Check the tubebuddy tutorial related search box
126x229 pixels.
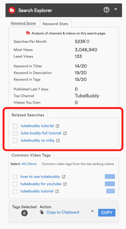click(x=15, y=126)
